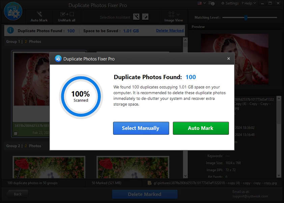Click the grid info icon next to the flag
This screenshot has width=284, height=203.
click(211, 3)
